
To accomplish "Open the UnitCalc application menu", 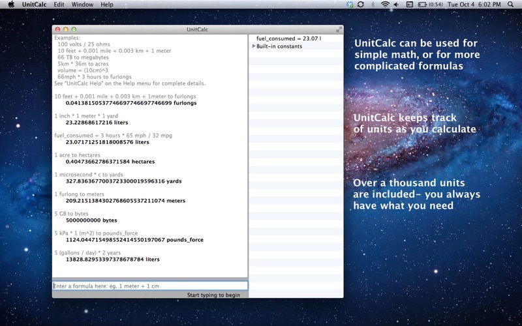I will 34,5.
